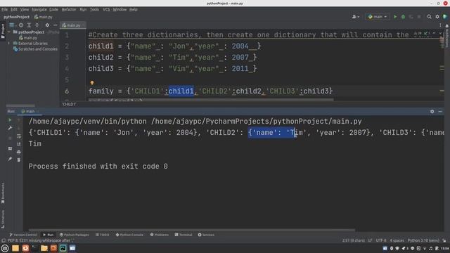Open Edit menu

tap(14, 9)
